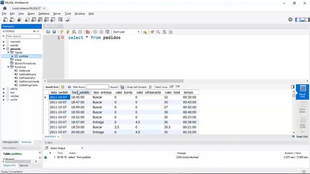The image size is (310, 174).
Task: Fetch the next rows arrow button
Action: coord(178,87)
